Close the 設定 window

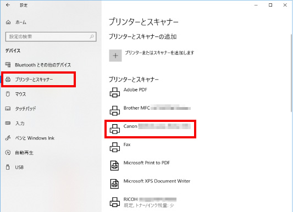pos(285,5)
